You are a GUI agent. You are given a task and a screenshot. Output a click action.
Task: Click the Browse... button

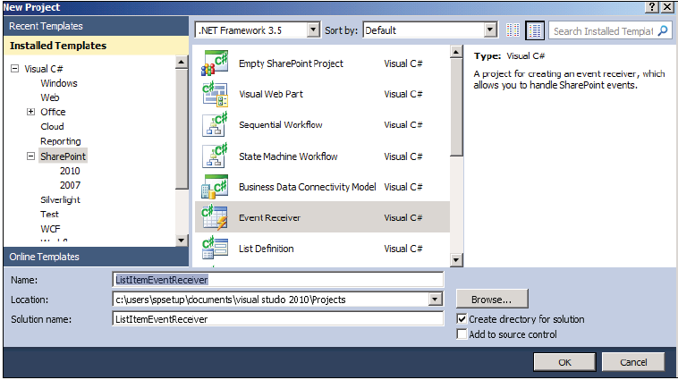click(x=492, y=300)
